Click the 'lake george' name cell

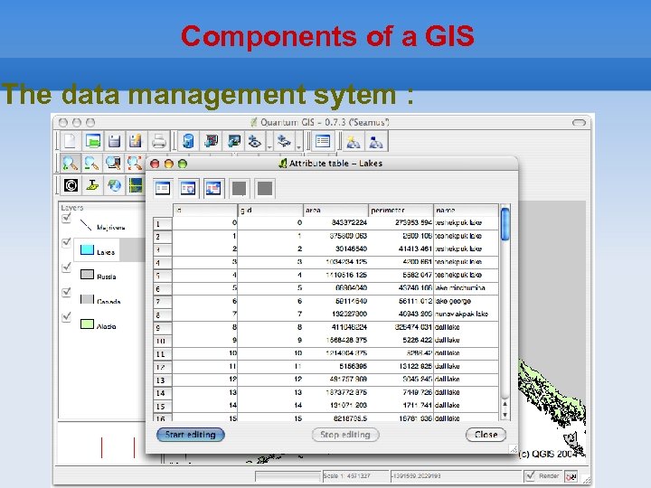[466, 301]
